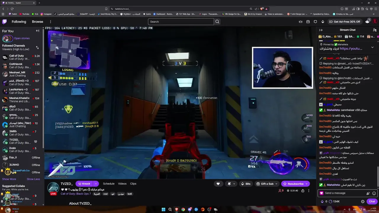Click the Bits button under the stream
The height and width of the screenshot is (213, 379).
245,184
